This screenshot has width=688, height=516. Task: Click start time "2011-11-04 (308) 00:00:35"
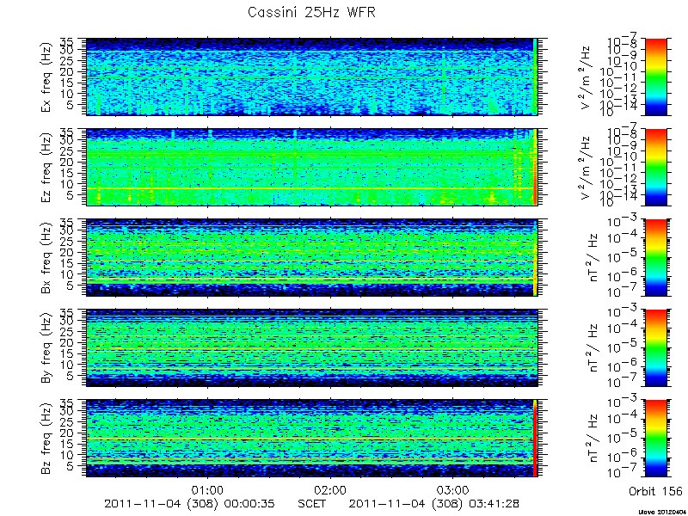[x=189, y=503]
